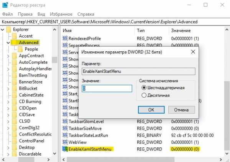Click the Registry Editor app icon in title bar
This screenshot has width=230, height=162.
click(5, 5)
